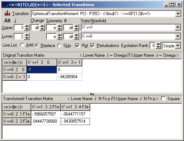Adjust the Lower # spinner
This screenshot has height=141, width=184.
pyautogui.click(x=76, y=36)
